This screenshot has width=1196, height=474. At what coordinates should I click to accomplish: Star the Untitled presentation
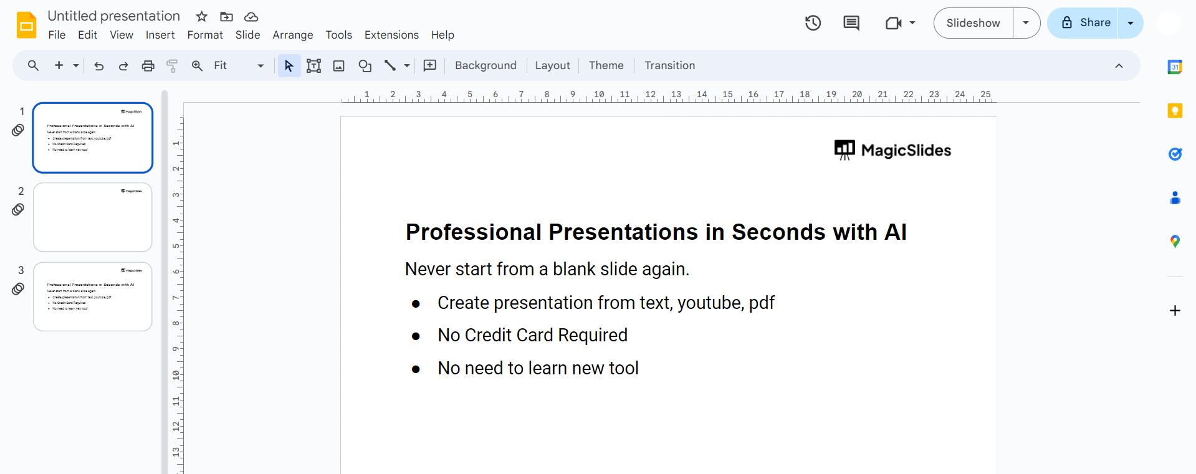tap(201, 16)
